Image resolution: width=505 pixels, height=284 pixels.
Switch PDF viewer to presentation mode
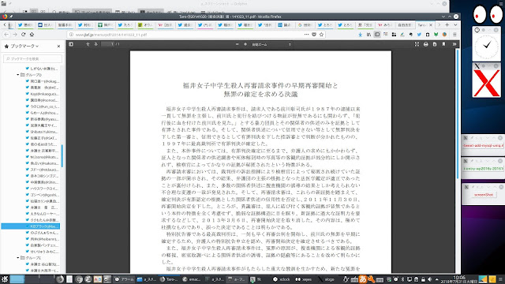tap(417, 44)
